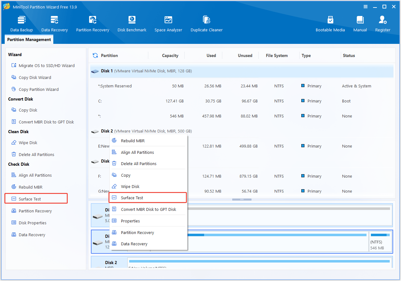
Task: Refresh partition list icon
Action: click(95, 55)
